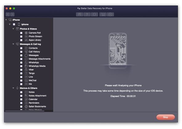This screenshot has height=129, width=182.
Task: Go forward with the right arrow button
Action: pos(12,14)
